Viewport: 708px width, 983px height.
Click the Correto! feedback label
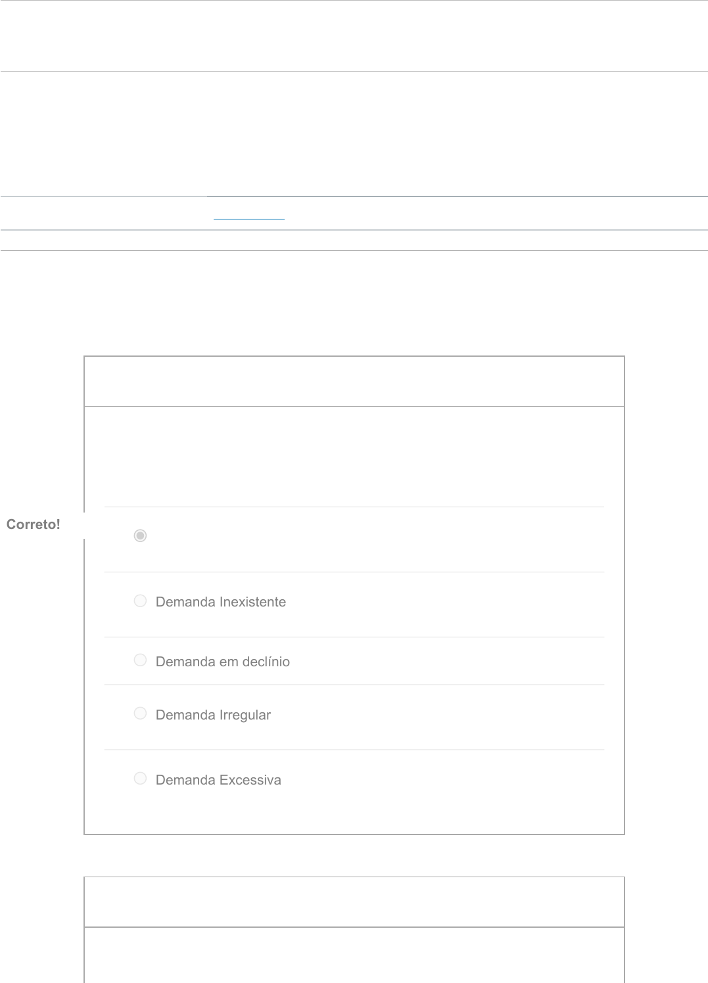34,524
